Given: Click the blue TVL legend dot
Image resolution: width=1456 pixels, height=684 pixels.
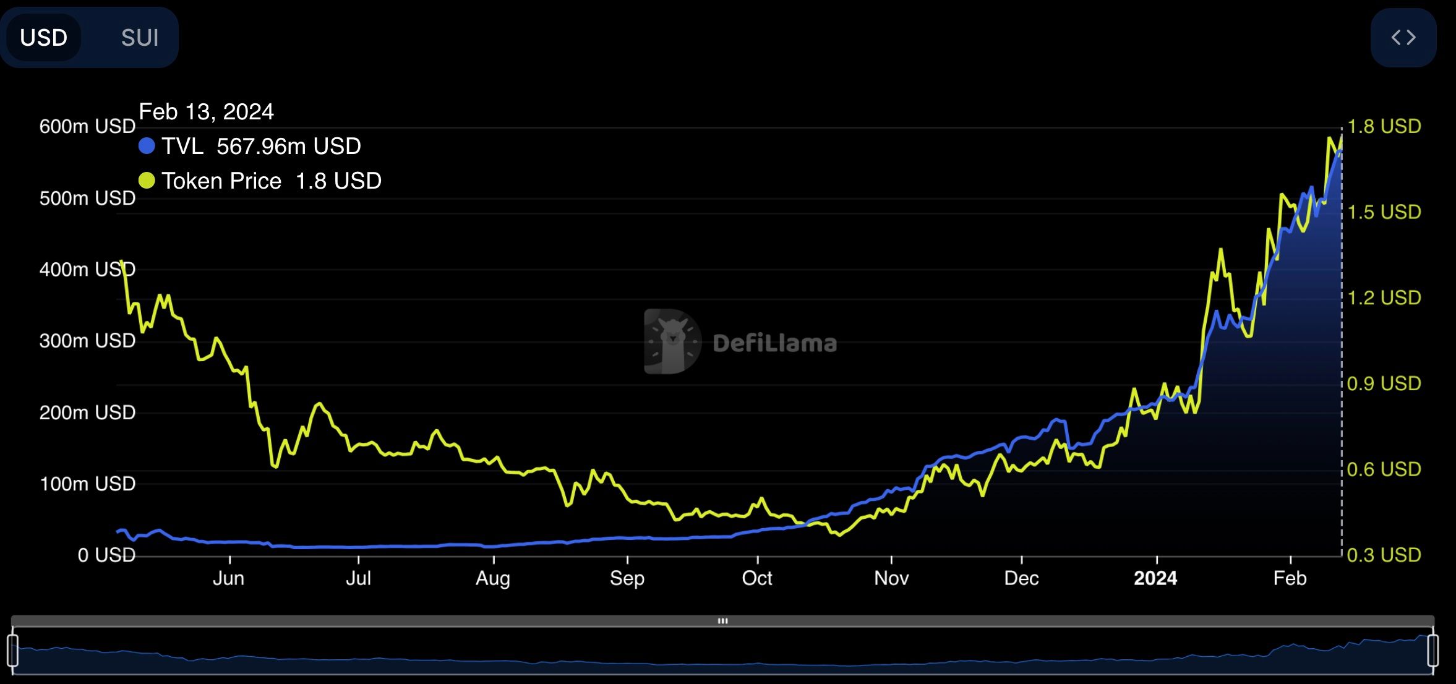Looking at the screenshot, I should [147, 146].
